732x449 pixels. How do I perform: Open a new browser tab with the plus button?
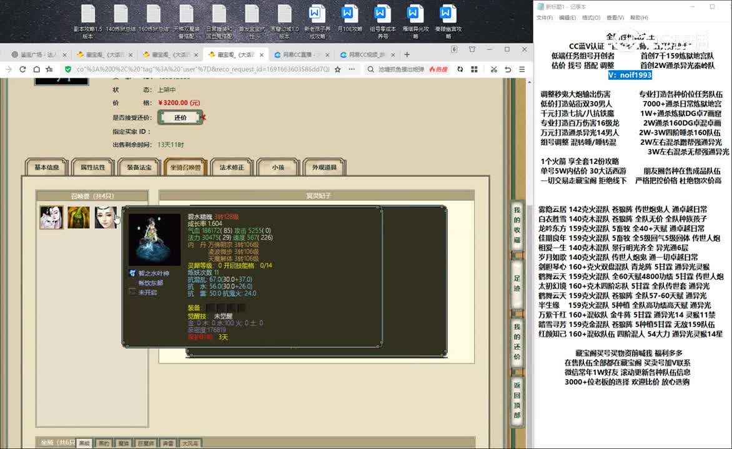pos(407,54)
